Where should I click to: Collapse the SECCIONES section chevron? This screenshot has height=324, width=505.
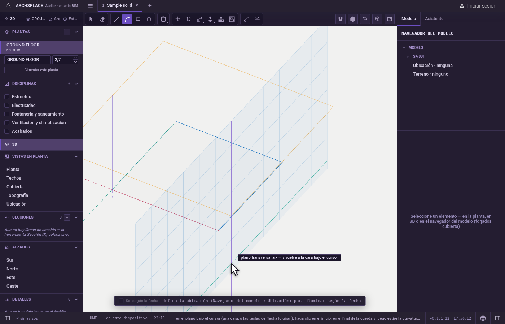(76, 217)
